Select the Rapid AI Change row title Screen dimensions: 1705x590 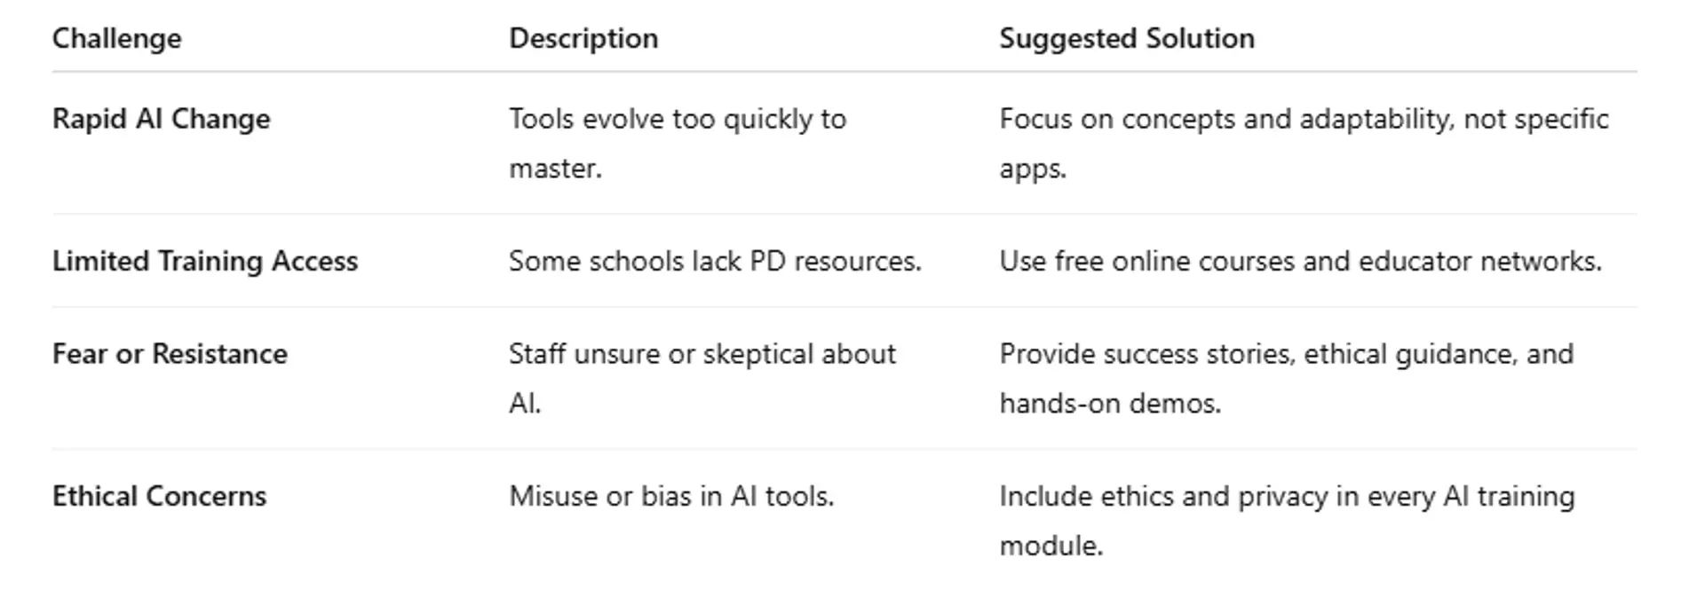(x=161, y=119)
